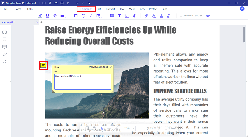Toggle hide comments eye icon
This screenshot has height=137, width=248.
pos(208,16)
